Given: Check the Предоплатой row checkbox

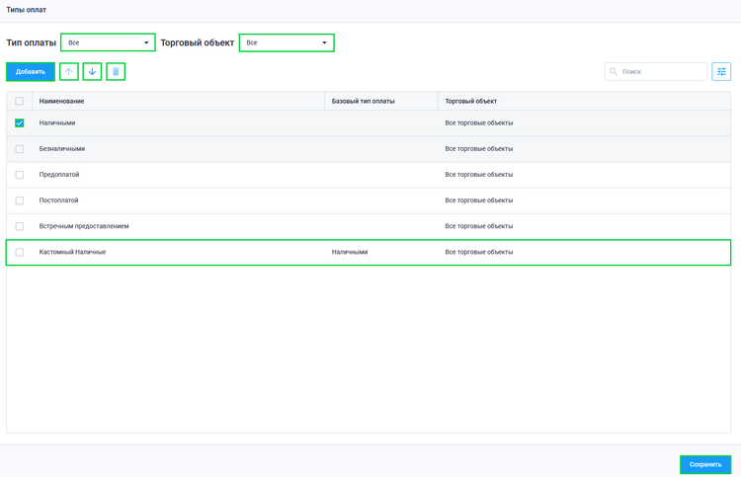Looking at the screenshot, I should point(19,175).
